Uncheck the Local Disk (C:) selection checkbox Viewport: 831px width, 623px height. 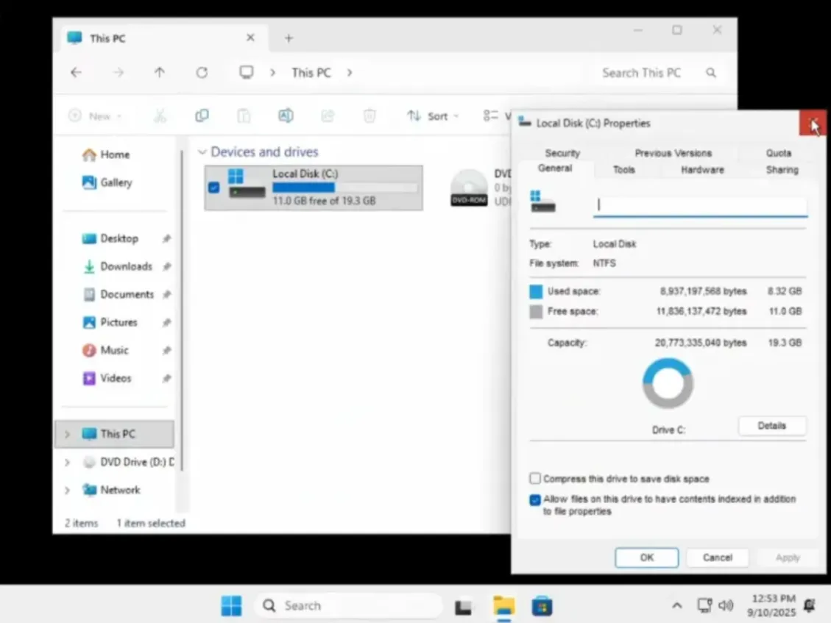[213, 188]
